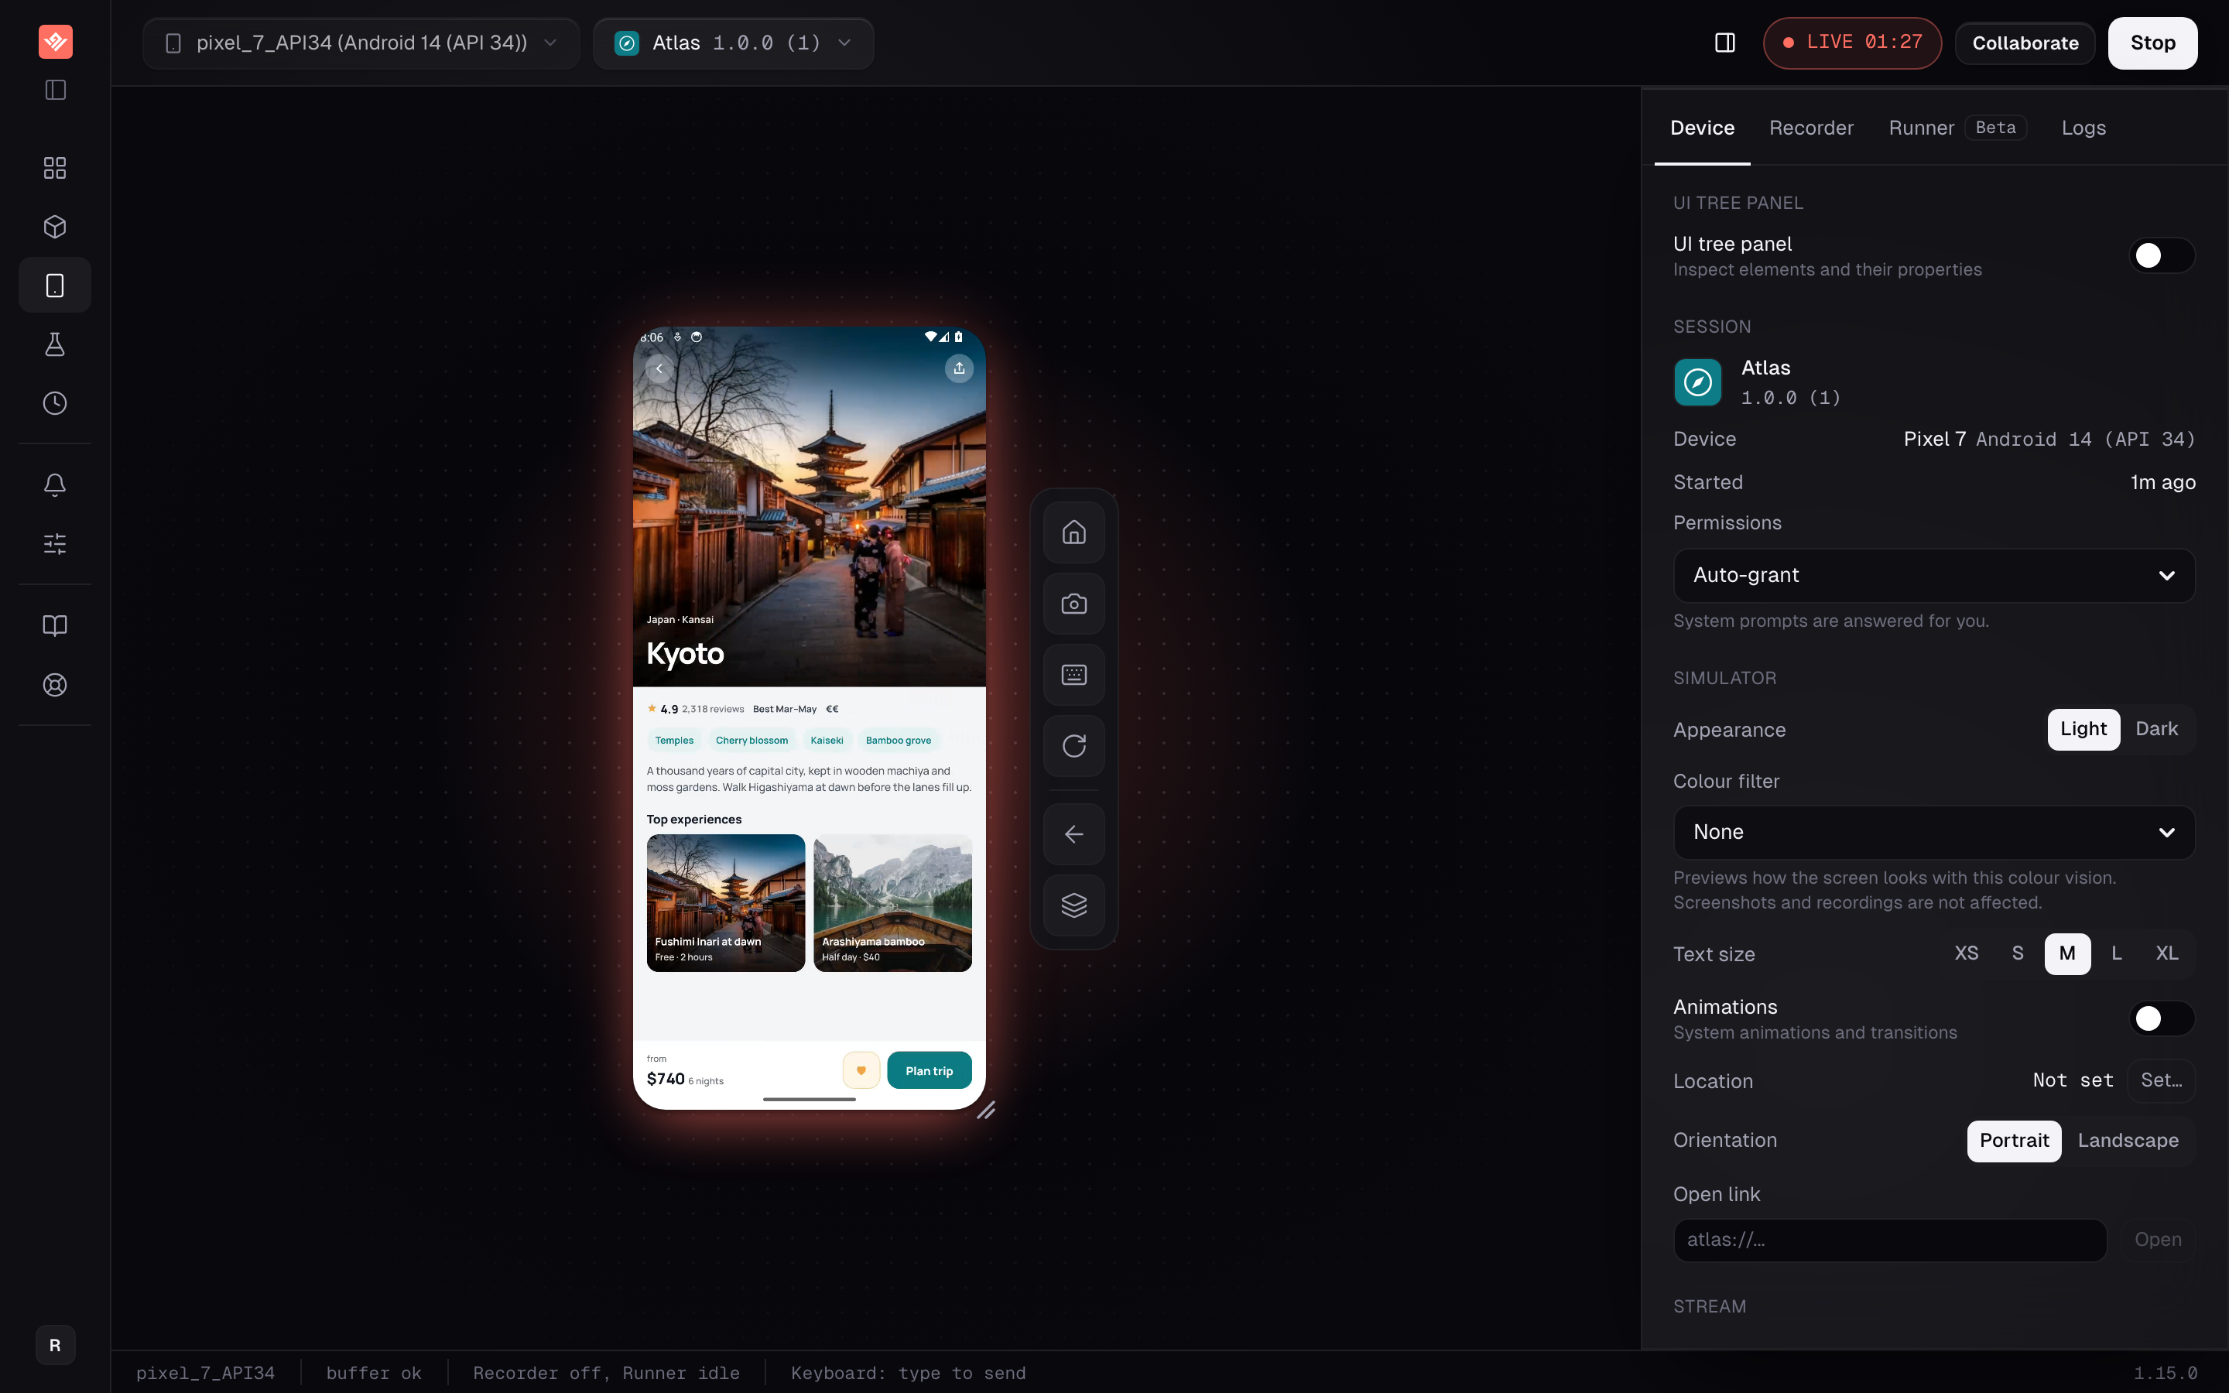The image size is (2229, 1393).
Task: Tap the Bamboo grove tag chip
Action: (898, 741)
